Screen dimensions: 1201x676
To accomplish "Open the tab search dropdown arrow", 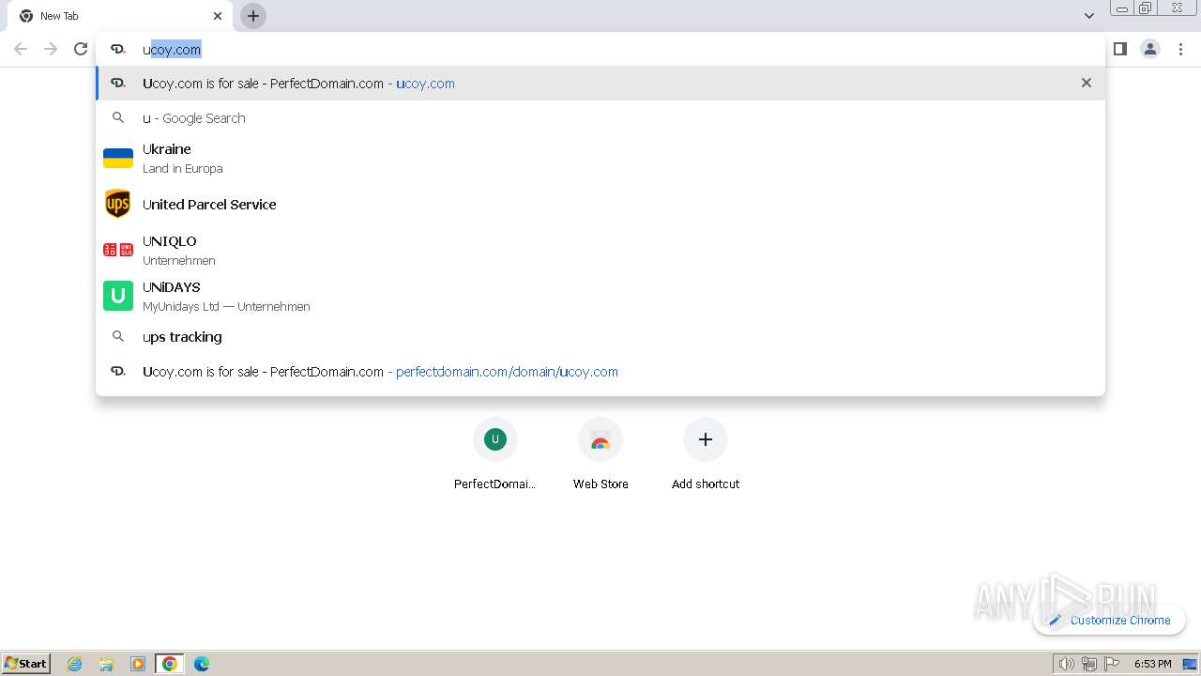I will click(x=1088, y=16).
